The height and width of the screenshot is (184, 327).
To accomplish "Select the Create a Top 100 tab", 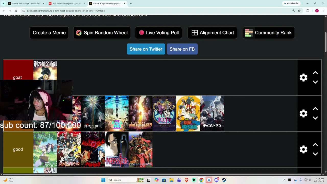I will coord(107,4).
